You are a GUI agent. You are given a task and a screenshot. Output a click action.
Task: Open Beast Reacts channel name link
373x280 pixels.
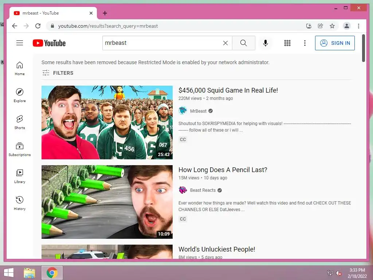[203, 190]
